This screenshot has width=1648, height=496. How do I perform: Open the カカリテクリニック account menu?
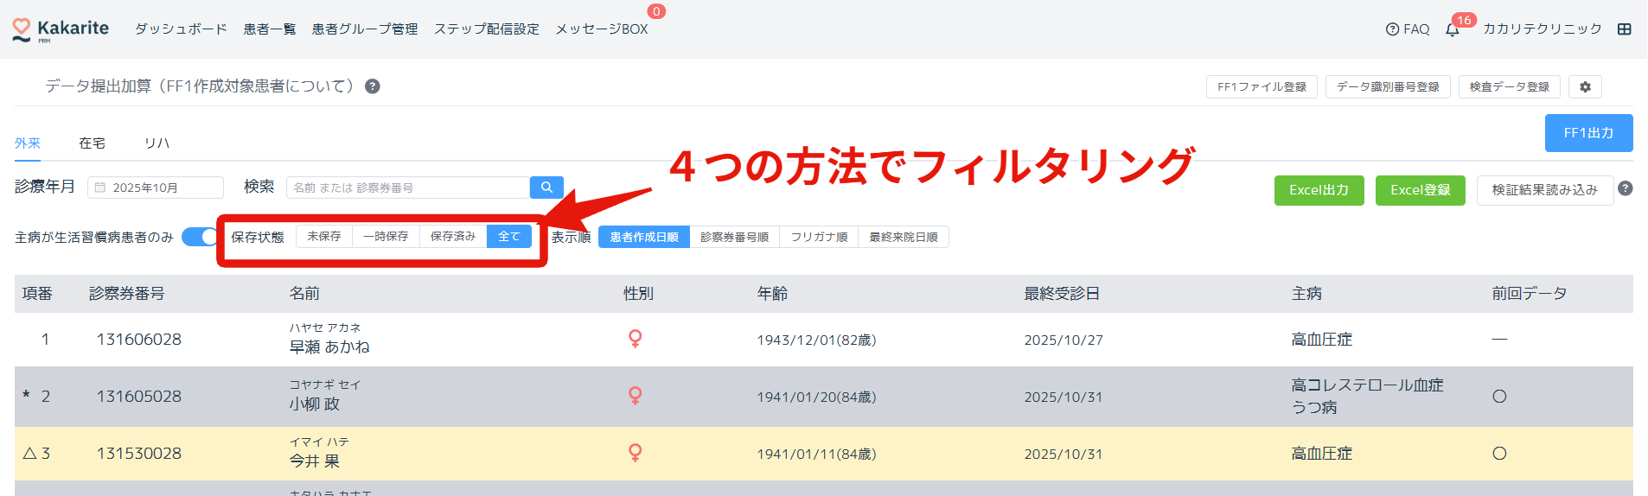click(1542, 29)
